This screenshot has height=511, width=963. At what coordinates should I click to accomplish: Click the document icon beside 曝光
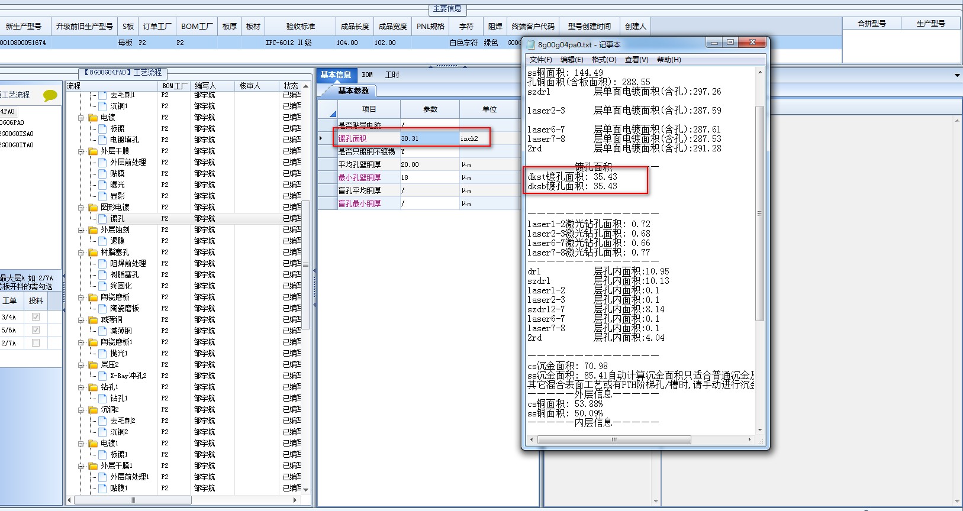[102, 185]
